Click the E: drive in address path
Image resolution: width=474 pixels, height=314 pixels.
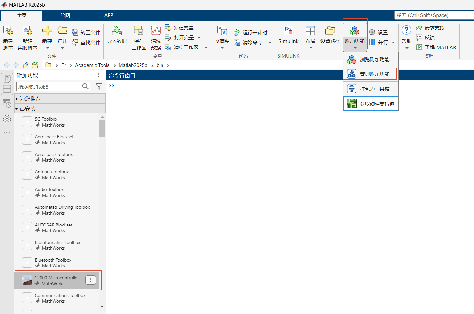tap(63, 65)
